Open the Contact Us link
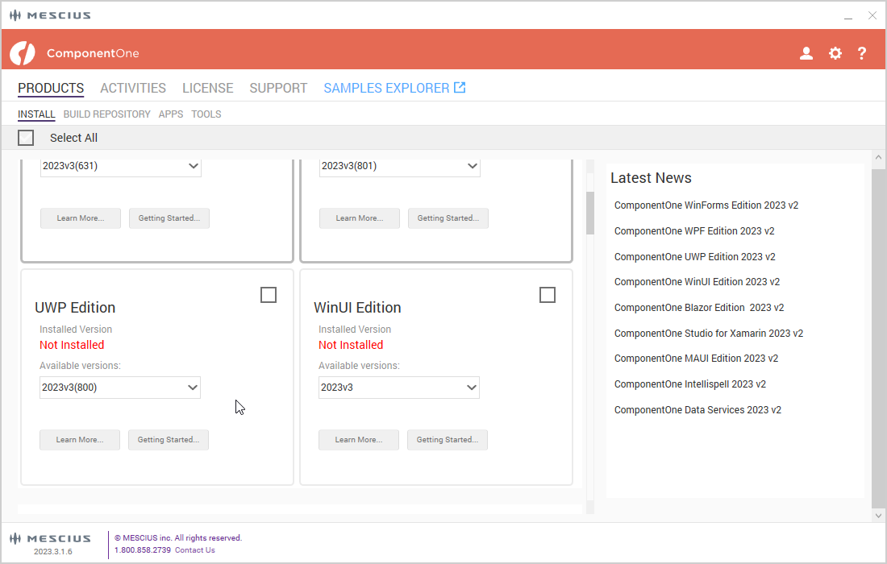This screenshot has width=887, height=564. pyautogui.click(x=194, y=549)
